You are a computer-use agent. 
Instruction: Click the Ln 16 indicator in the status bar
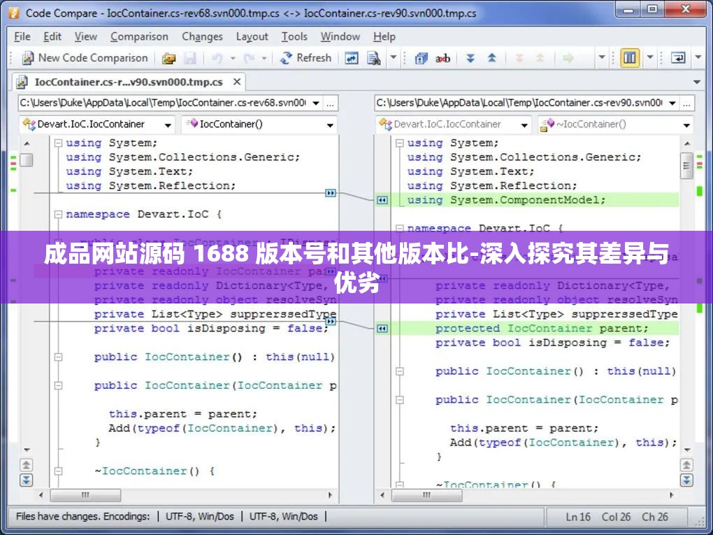tap(576, 517)
